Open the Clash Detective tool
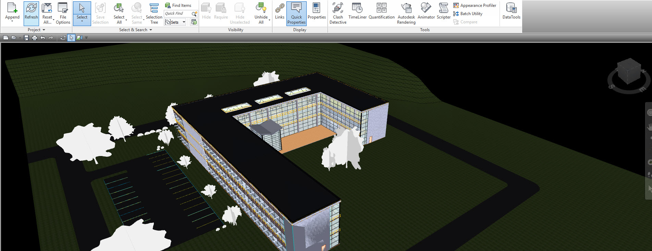 pos(338,13)
